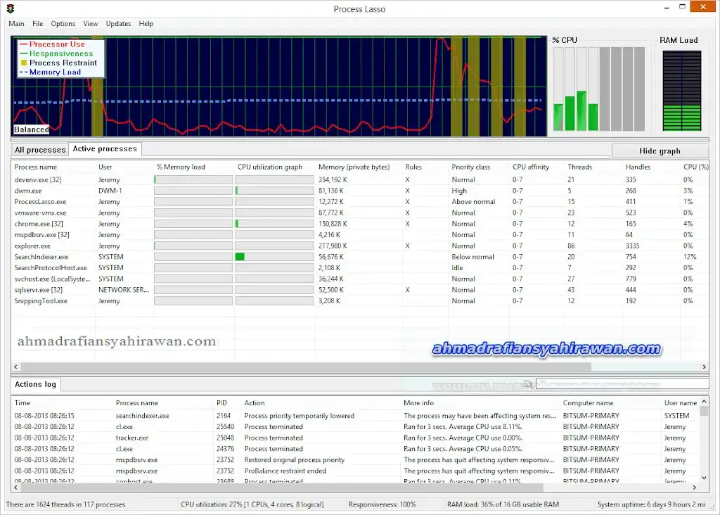
Task: Click the magnifier icon beside log search
Action: [529, 384]
